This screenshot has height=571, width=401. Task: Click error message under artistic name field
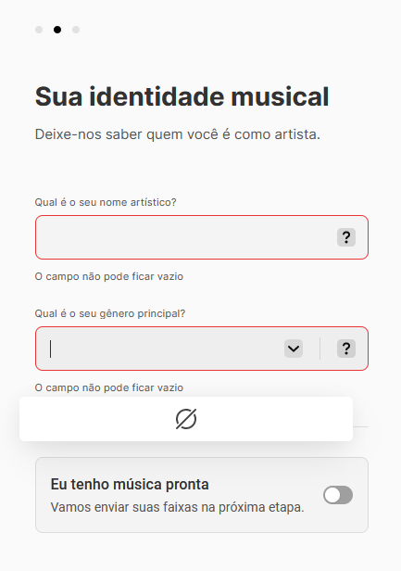pyautogui.click(x=108, y=276)
